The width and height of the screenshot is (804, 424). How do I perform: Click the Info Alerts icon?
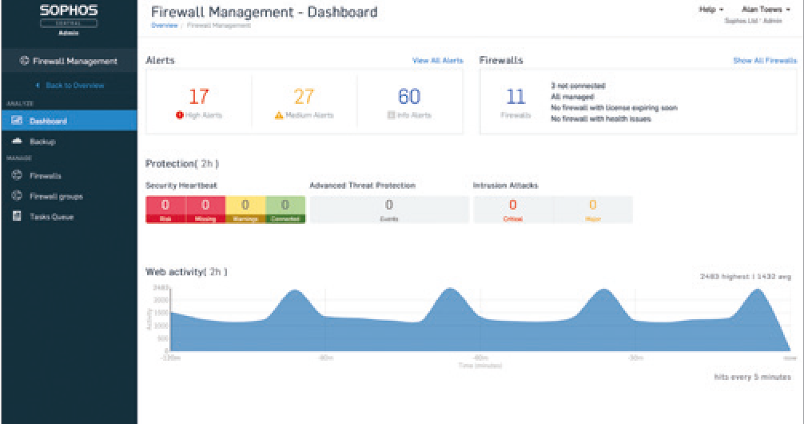[x=391, y=116]
